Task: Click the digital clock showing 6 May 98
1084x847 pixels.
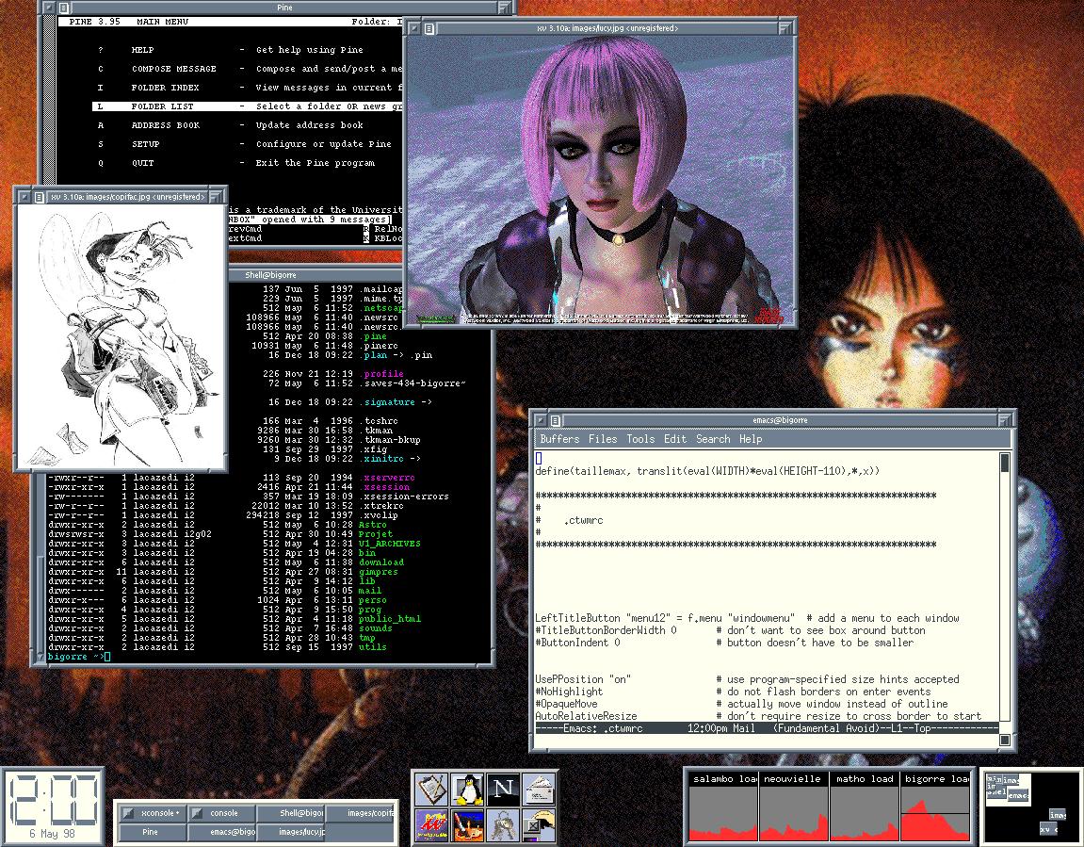Action: [x=54, y=806]
